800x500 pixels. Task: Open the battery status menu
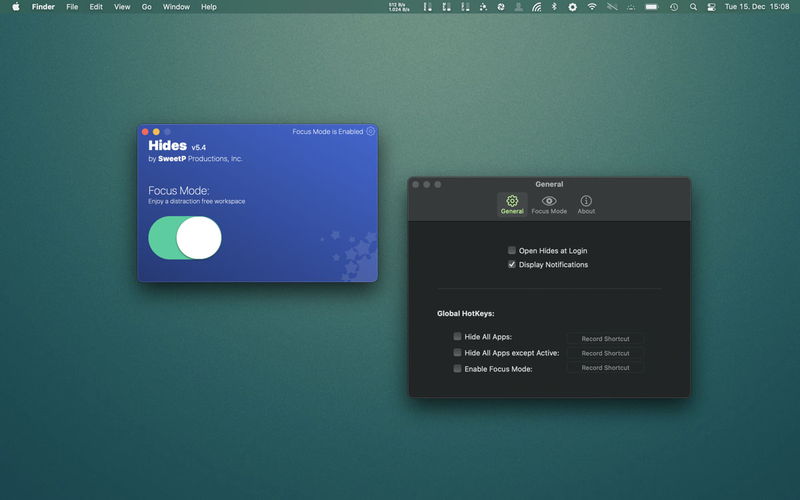(x=652, y=7)
